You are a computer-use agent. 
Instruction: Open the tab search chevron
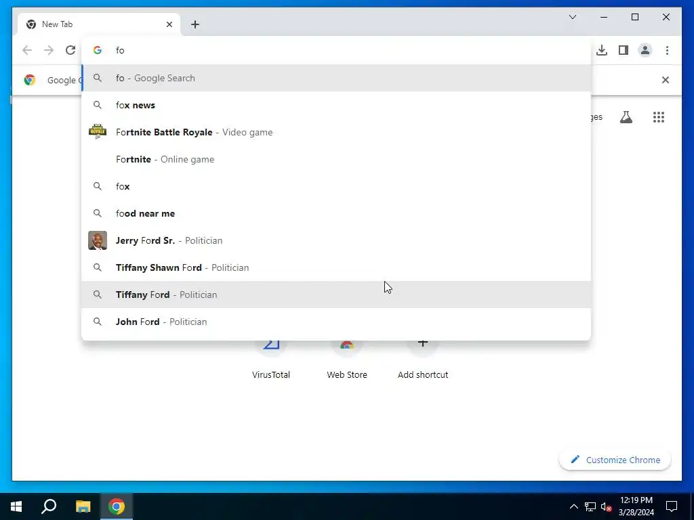tap(572, 17)
